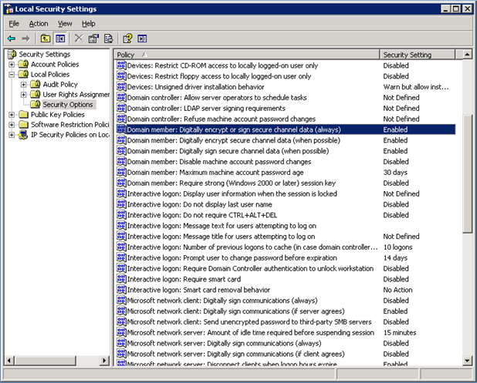This screenshot has width=477, height=383.
Task: Click the Local Policies folder icon
Action: click(x=23, y=74)
